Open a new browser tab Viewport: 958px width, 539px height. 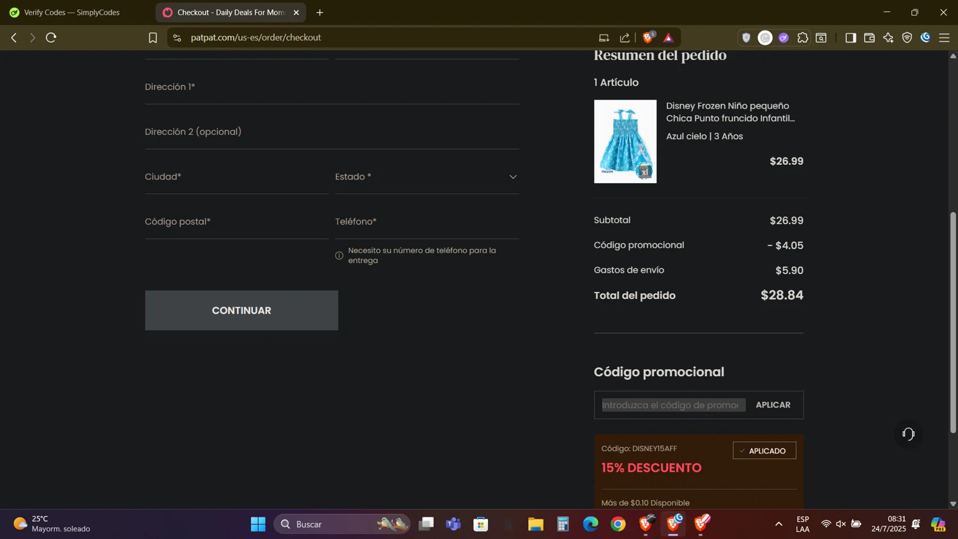point(320,13)
